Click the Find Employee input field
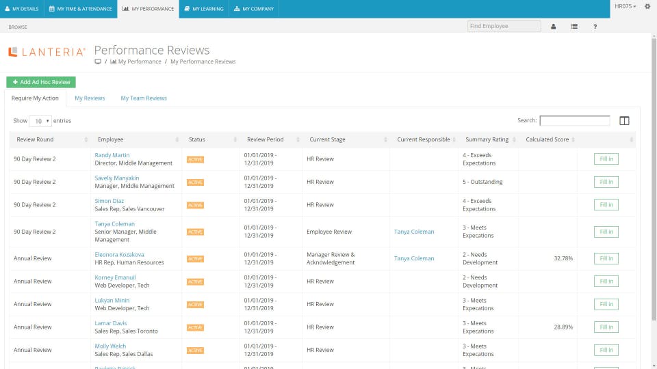Image resolution: width=657 pixels, height=369 pixels. tap(504, 26)
